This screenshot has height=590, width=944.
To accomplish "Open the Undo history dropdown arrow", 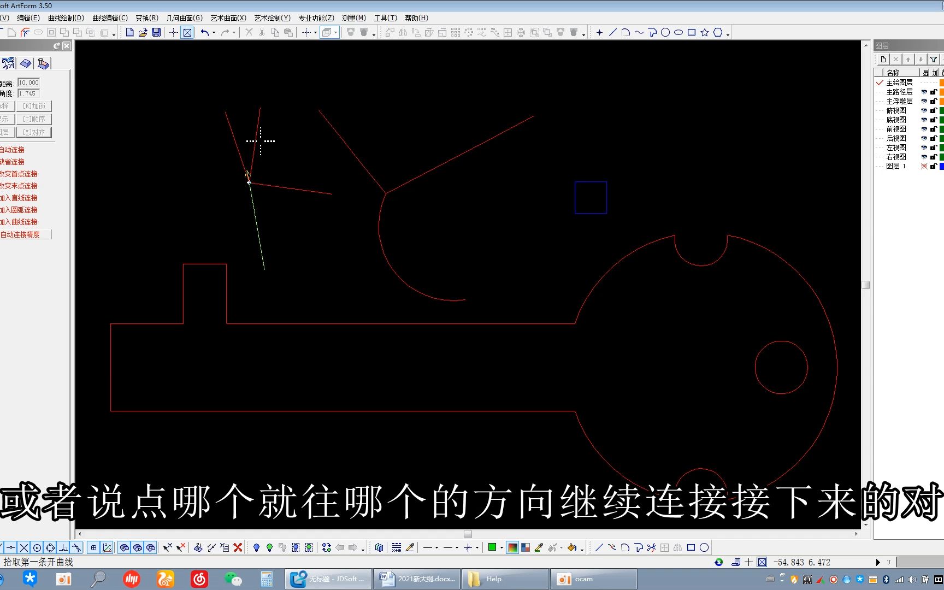I will point(214,33).
